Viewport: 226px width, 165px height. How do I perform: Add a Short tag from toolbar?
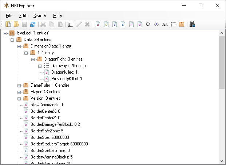pyautogui.click(x=106, y=24)
